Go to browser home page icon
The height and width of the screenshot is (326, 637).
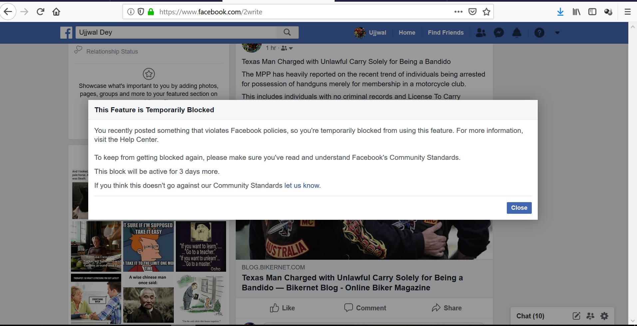point(56,12)
